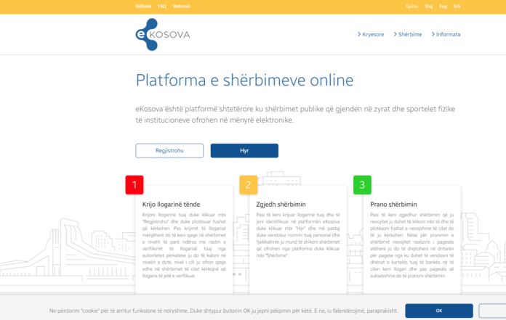506x320 pixels.
Task: Select the Zgjedh shërbimin heading
Action: [x=281, y=205]
